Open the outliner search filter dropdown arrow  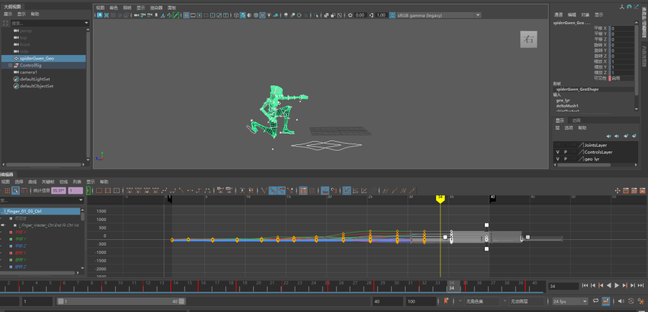click(86, 23)
